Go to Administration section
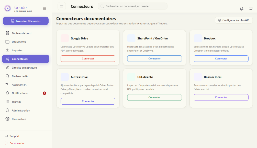Image resolution: width=257 pixels, height=148 pixels. pos(26,110)
